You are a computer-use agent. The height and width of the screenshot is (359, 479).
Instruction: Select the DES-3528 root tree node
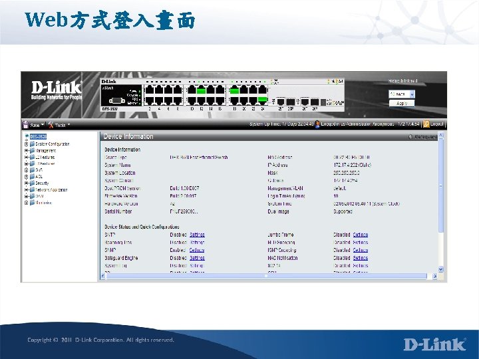(x=38, y=136)
